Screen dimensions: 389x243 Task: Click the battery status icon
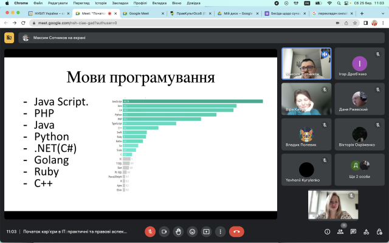(318, 3)
